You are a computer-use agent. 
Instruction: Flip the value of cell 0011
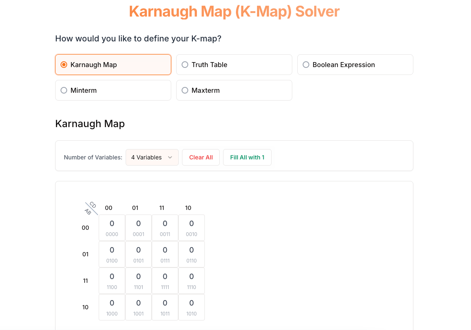pos(165,228)
